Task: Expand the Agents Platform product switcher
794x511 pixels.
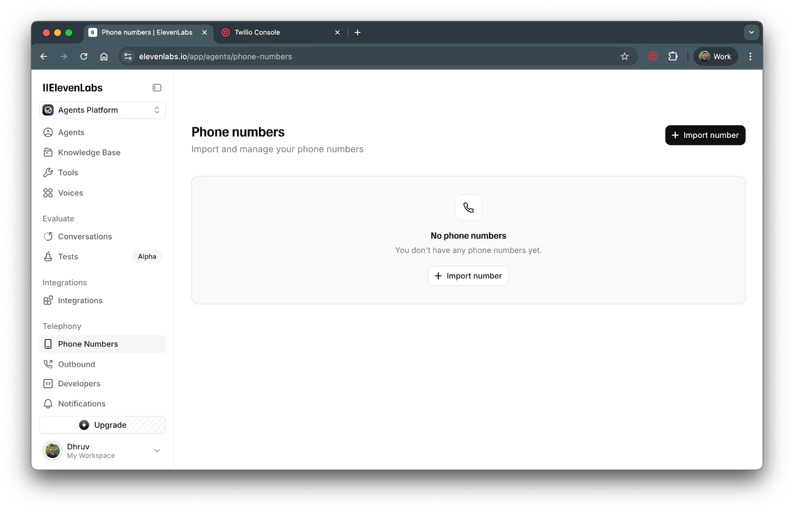Action: [x=102, y=110]
